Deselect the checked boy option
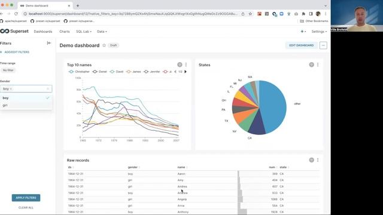Viewport: 383px width, 215px height. (x=26, y=98)
